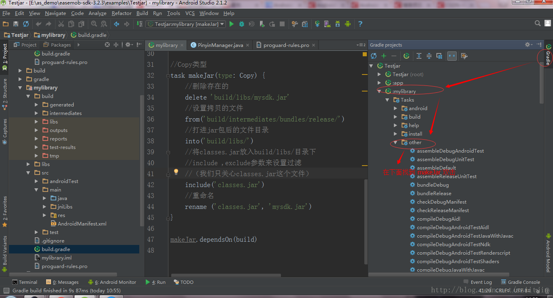
Task: Open Project pane gear settings
Action: (129, 45)
